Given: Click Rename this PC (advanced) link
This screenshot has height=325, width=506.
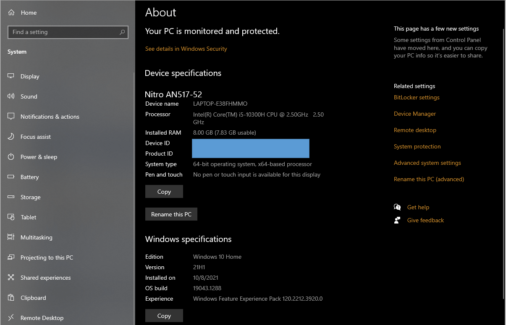Looking at the screenshot, I should [x=429, y=179].
